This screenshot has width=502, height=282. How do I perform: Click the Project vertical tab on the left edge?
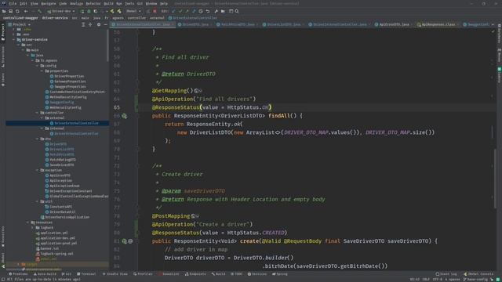coord(3,32)
